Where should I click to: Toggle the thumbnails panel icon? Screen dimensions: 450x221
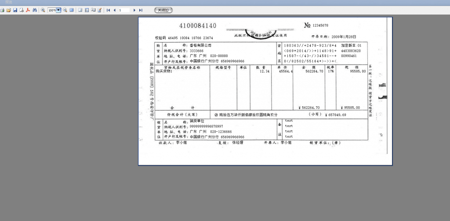[93, 10]
